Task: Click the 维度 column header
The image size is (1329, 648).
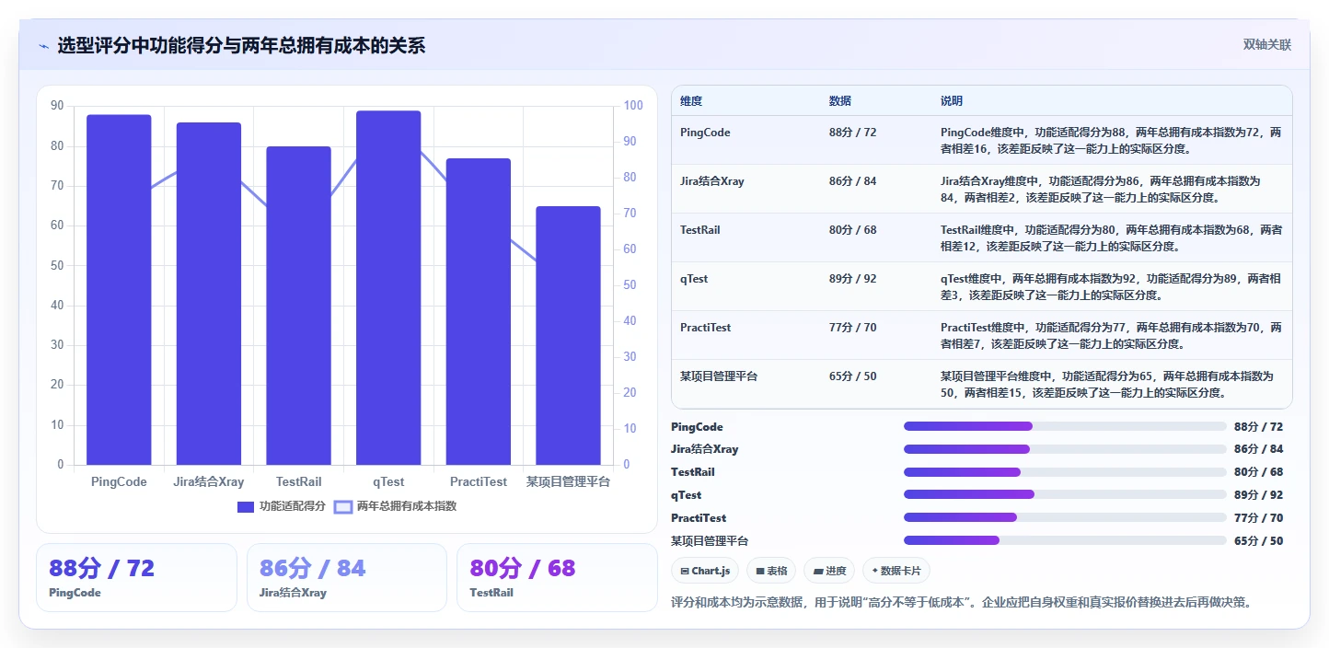Action: click(x=691, y=101)
